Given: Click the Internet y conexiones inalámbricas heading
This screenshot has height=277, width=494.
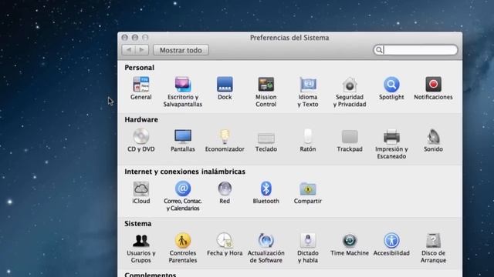Looking at the screenshot, I should (185, 172).
